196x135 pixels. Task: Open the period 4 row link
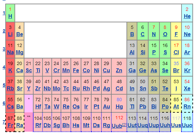pos(4,67)
